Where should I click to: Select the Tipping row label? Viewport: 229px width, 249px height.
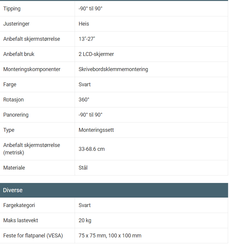12,9
